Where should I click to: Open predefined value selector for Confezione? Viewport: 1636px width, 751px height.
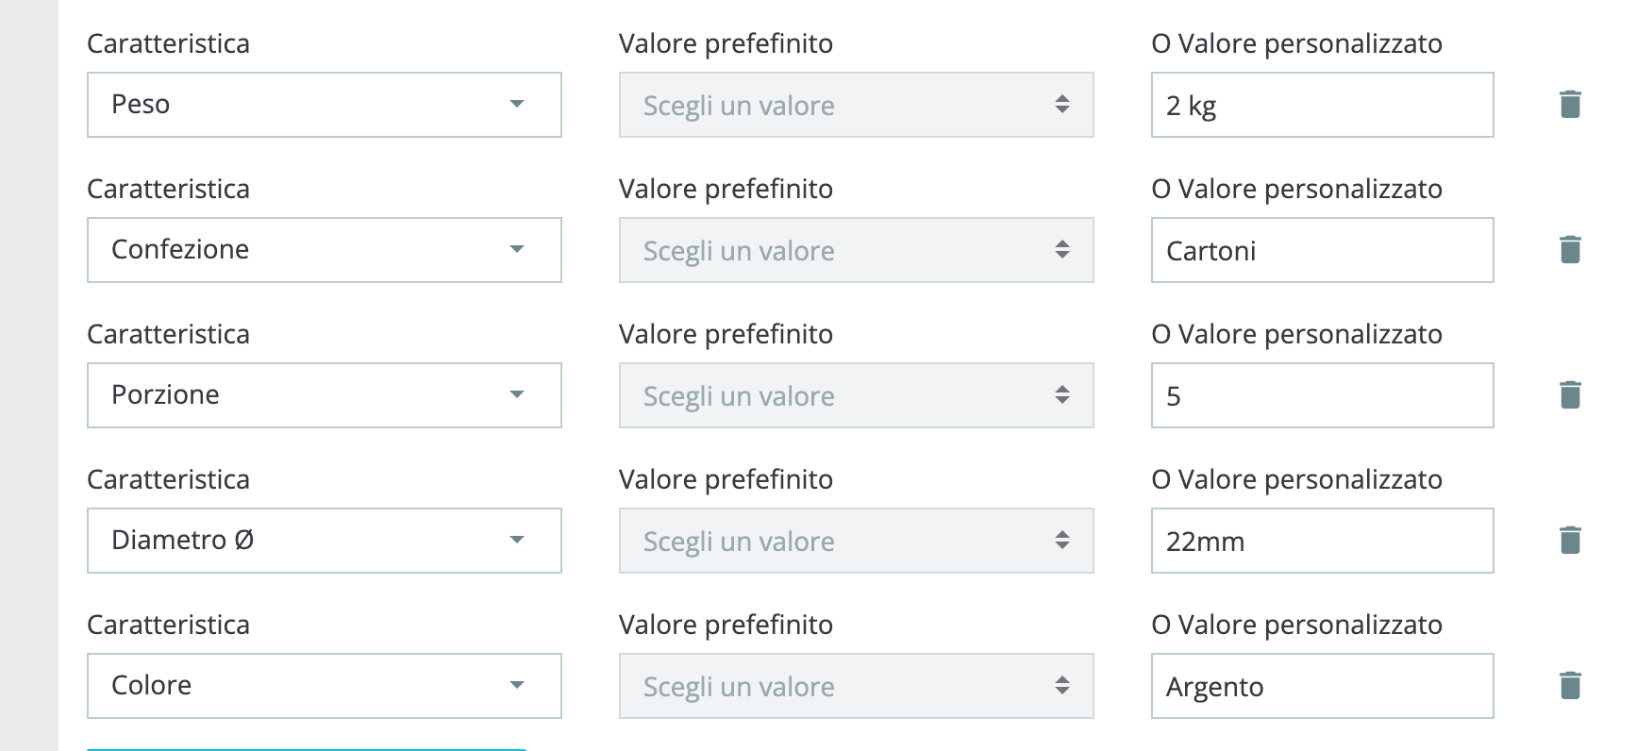856,250
